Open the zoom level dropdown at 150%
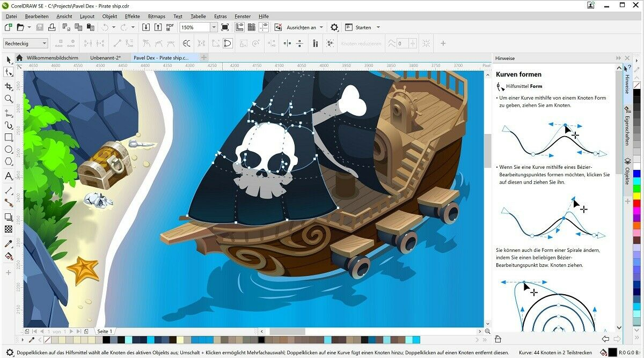644x358 pixels. (x=214, y=27)
